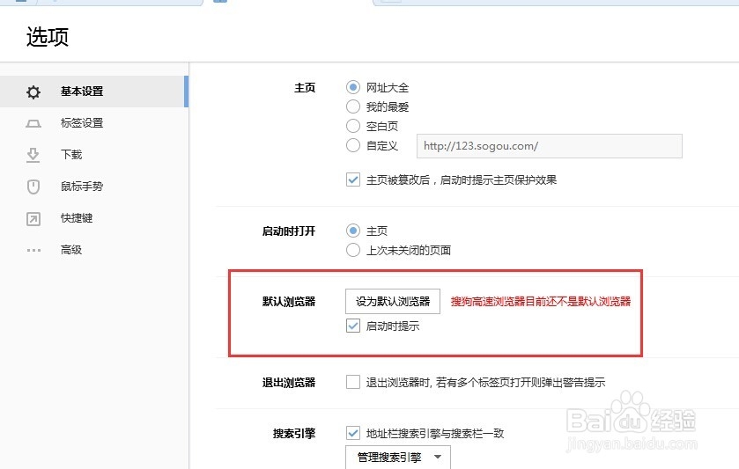Screen dimensions: 739x469
Task: Click the 默认浏览器 section label
Action: (288, 301)
